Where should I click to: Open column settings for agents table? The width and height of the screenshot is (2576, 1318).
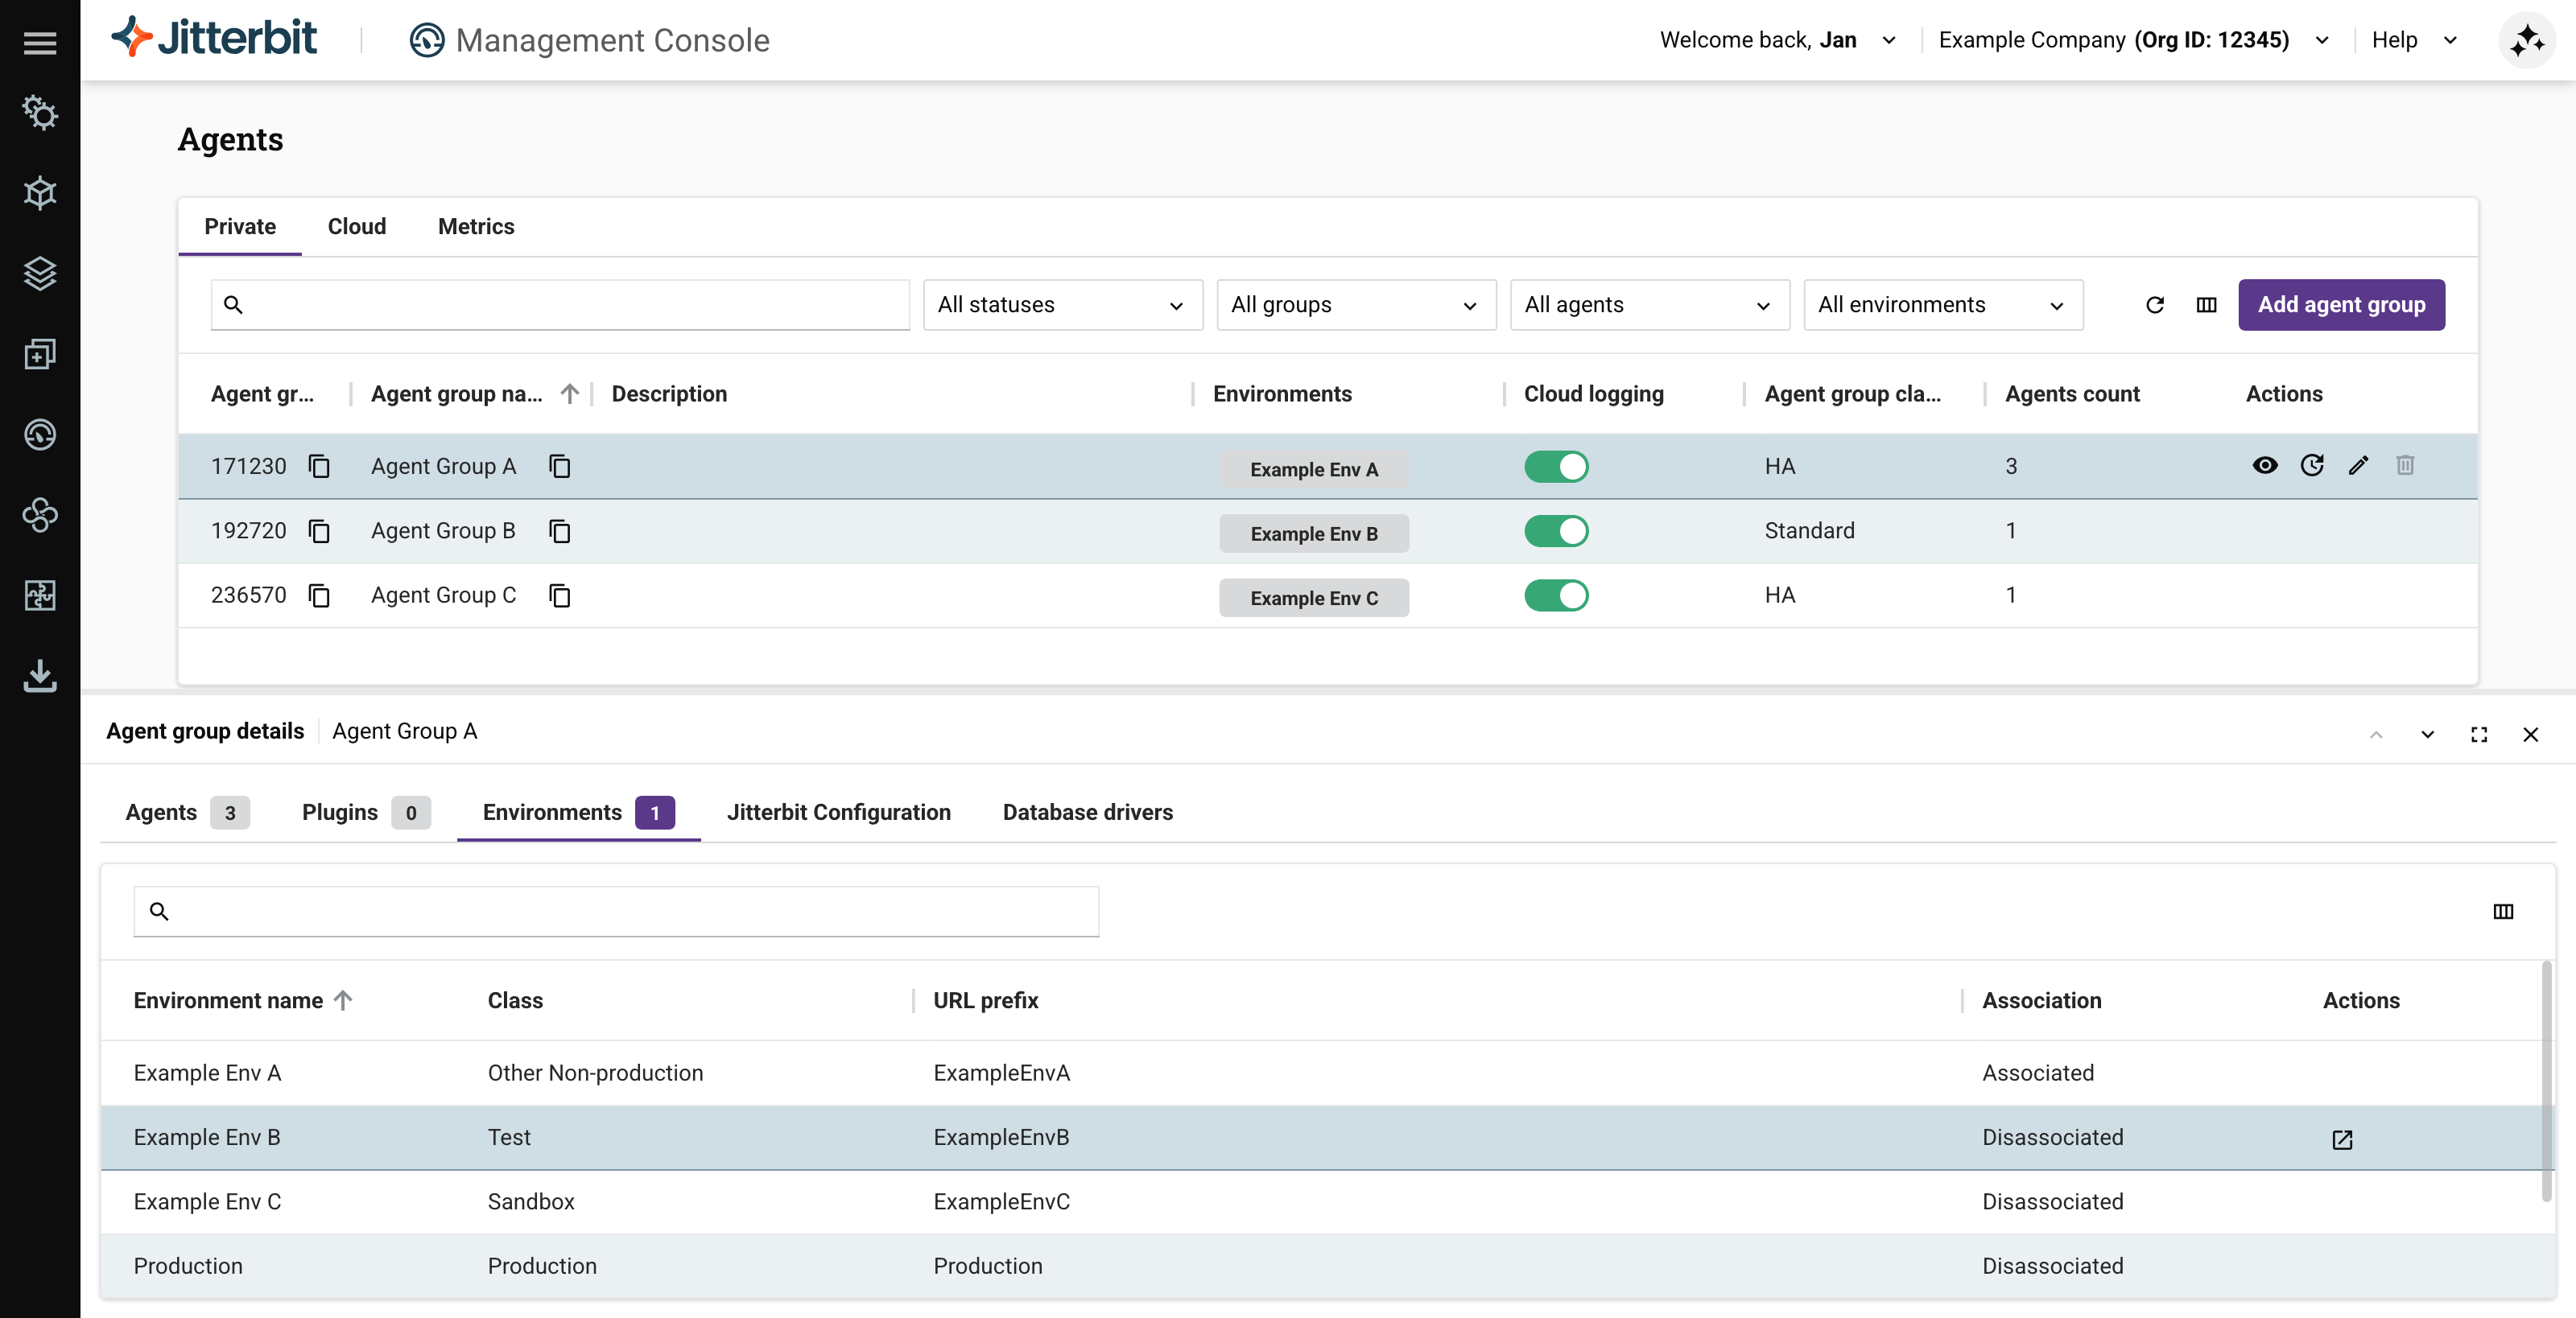2206,305
